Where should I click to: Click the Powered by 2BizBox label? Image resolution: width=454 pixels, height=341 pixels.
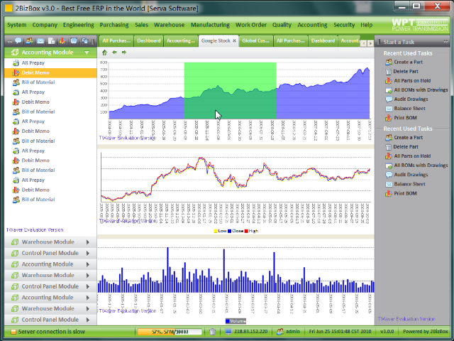click(x=425, y=332)
